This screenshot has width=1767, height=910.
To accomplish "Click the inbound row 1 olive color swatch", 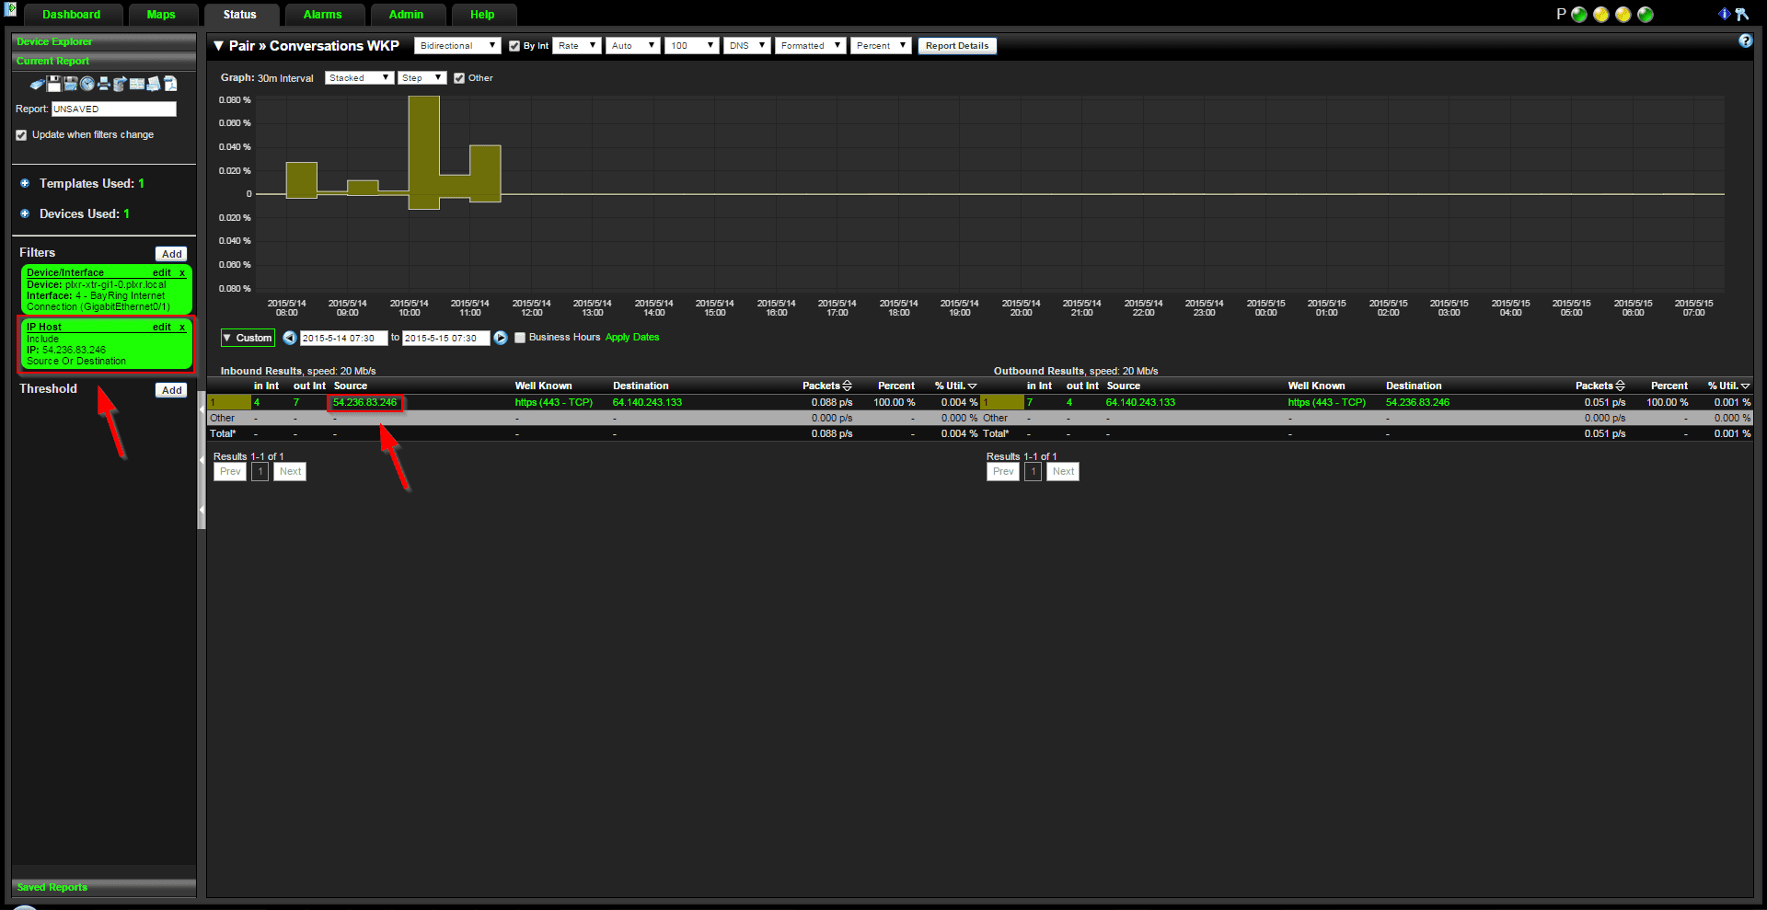I will [x=229, y=402].
